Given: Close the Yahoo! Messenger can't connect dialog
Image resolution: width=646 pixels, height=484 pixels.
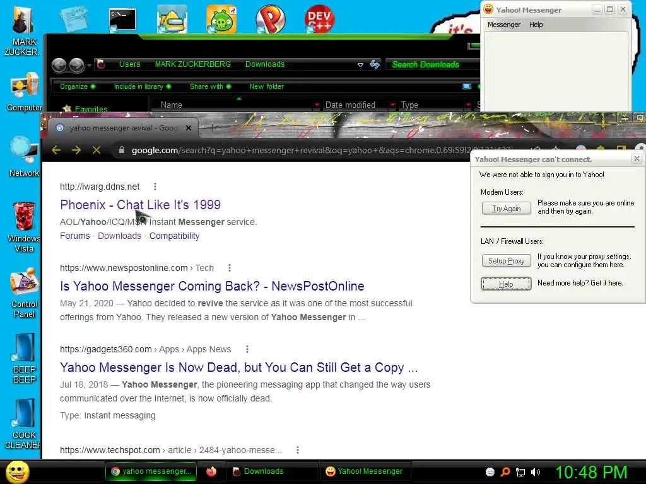Looking at the screenshot, I should 637,158.
